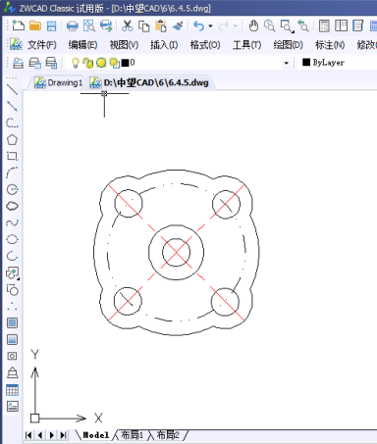Select the Ellipse Arc tool
Viewport: 377px width, 444px height.
[x=12, y=256]
